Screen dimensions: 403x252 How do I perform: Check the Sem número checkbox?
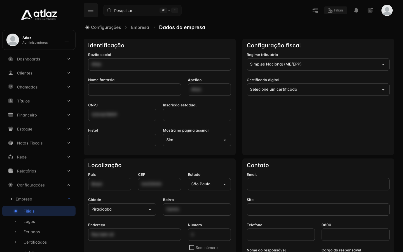(192, 248)
